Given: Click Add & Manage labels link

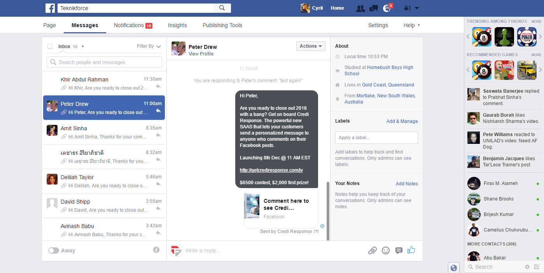Looking at the screenshot, I should (x=402, y=121).
